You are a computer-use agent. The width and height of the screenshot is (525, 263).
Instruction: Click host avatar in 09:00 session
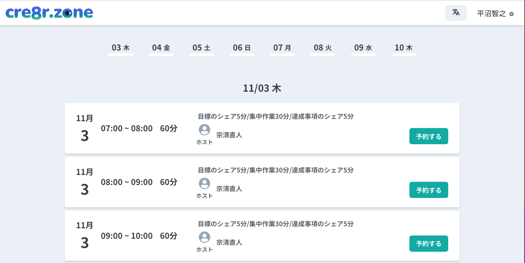coord(205,237)
